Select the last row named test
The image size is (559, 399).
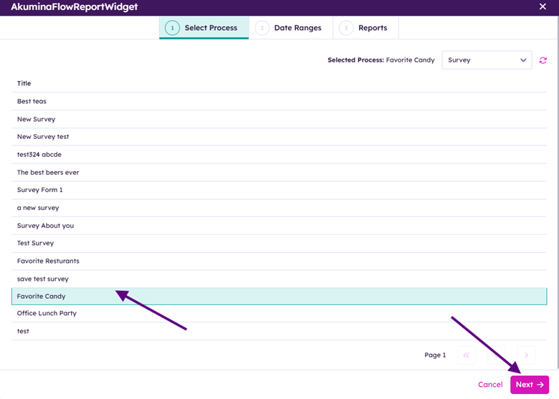coord(279,332)
